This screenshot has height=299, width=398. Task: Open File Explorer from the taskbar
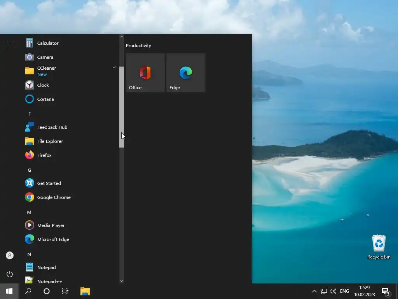click(x=85, y=291)
